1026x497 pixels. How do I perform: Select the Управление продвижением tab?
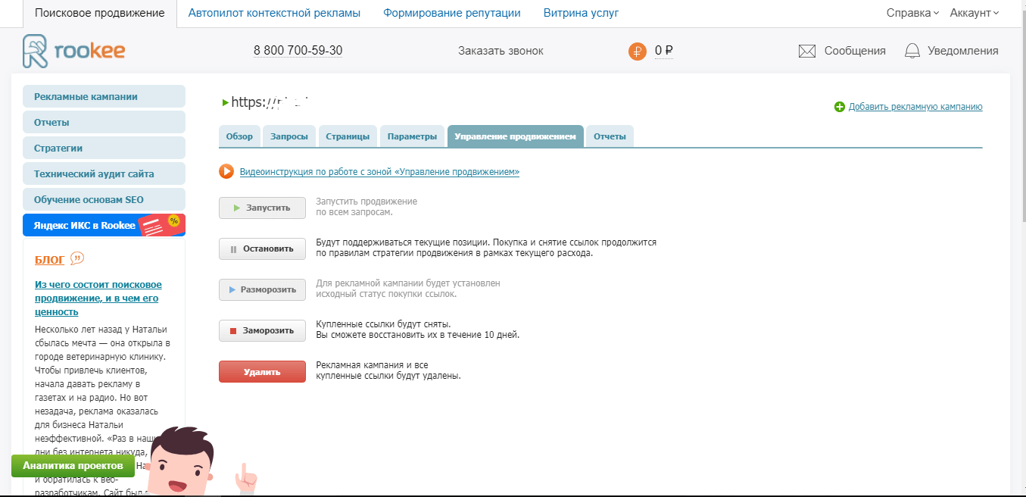pos(516,136)
